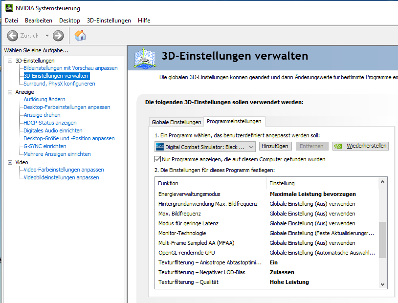Open Bildeinstellungen mit Vorschau anpassen
Screen dimensions: 398x303
70,68
